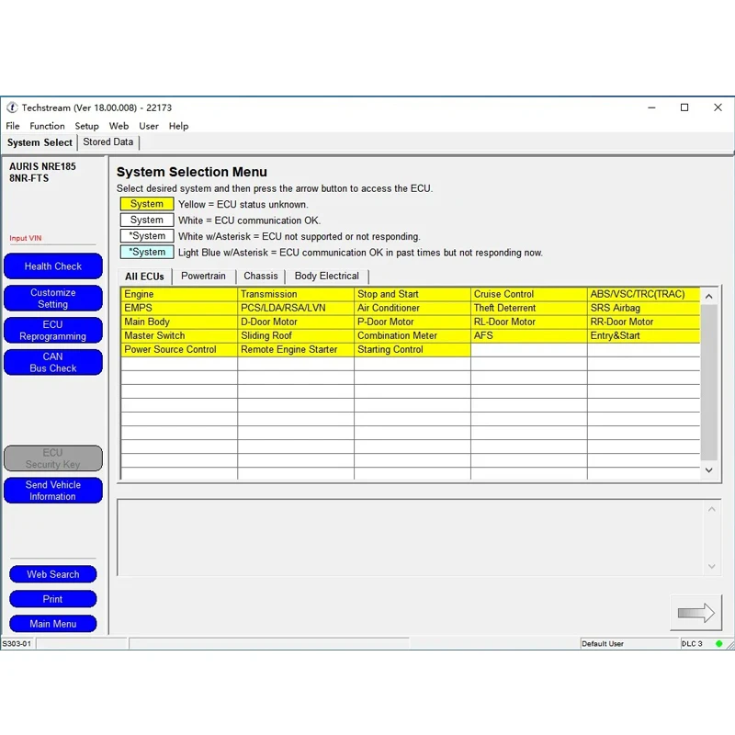Open the Function menu
Viewport: 735px width, 735px height.
(x=47, y=126)
